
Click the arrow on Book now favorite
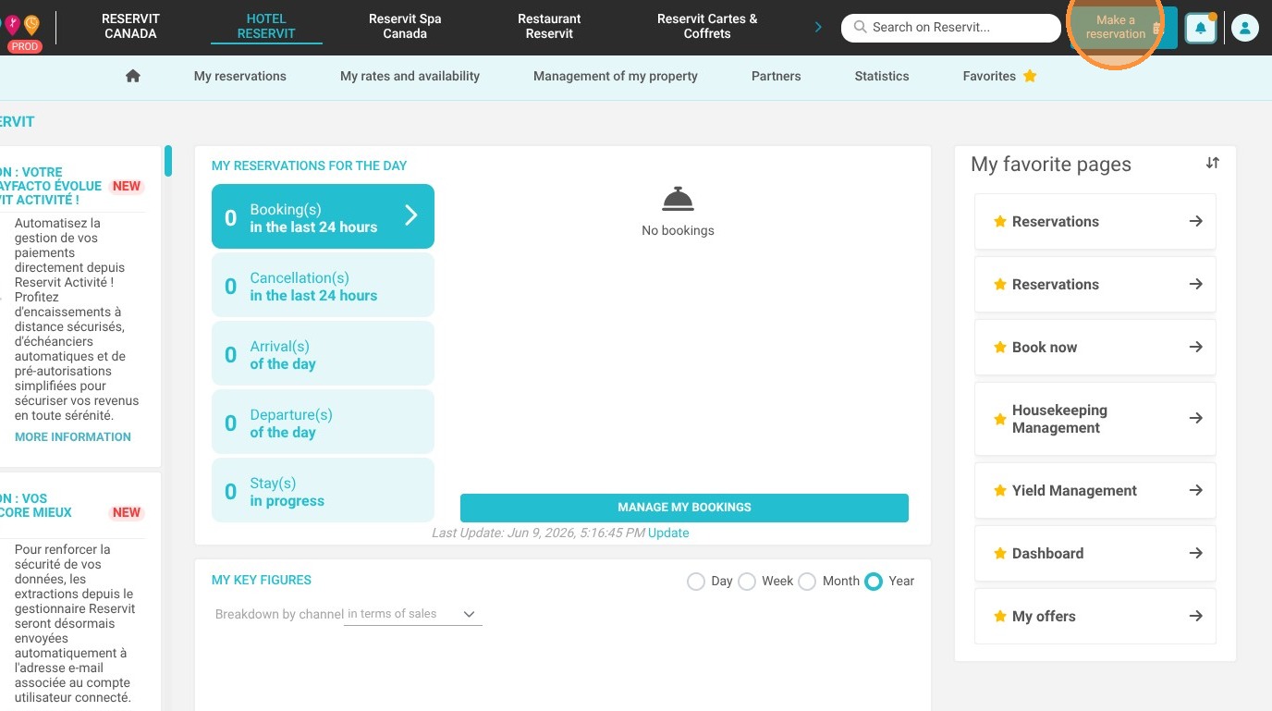pyautogui.click(x=1195, y=347)
